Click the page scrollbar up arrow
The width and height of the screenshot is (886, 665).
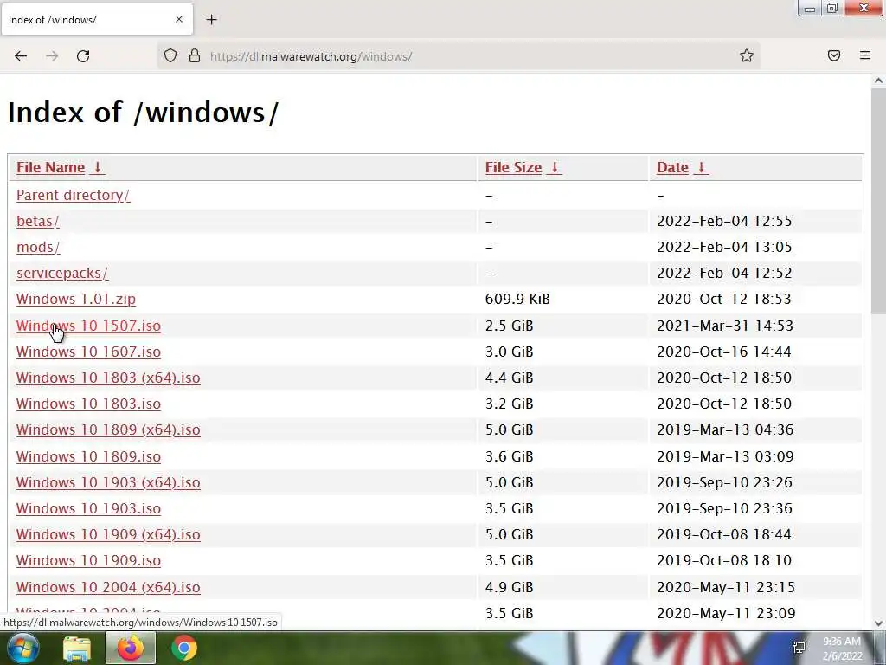878,81
